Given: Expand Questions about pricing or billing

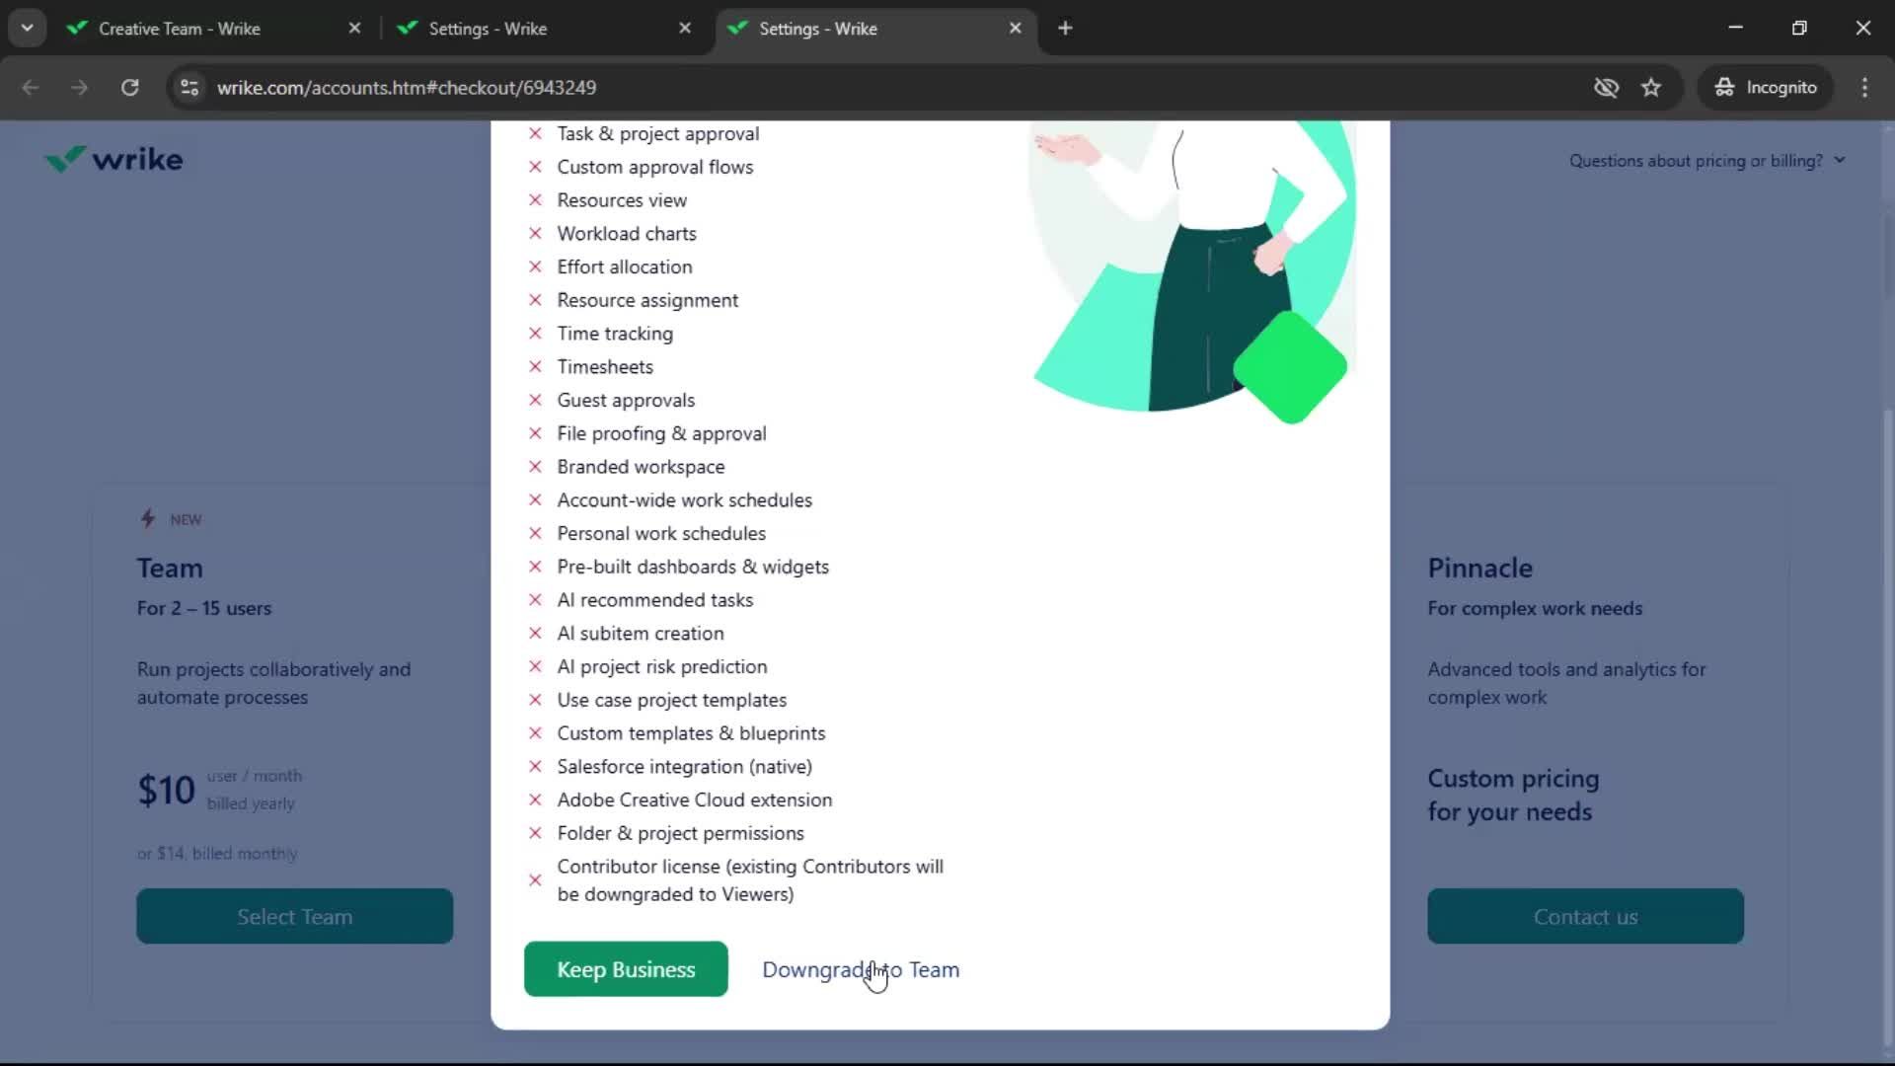Looking at the screenshot, I should coord(1706,160).
